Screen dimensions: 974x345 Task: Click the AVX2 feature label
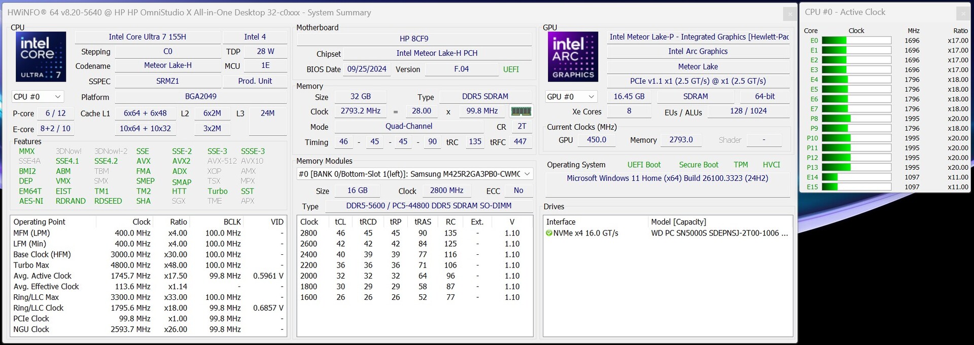click(181, 161)
